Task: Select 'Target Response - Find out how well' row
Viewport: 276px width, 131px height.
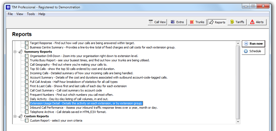Action: click(x=82, y=43)
